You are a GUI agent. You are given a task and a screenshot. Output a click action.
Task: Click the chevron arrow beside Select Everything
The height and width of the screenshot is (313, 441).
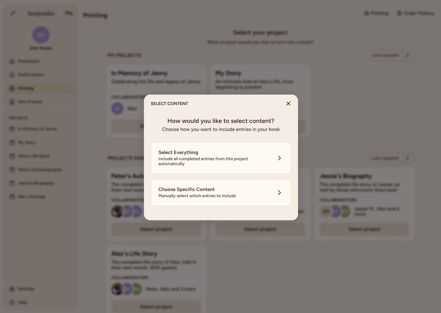(x=279, y=158)
